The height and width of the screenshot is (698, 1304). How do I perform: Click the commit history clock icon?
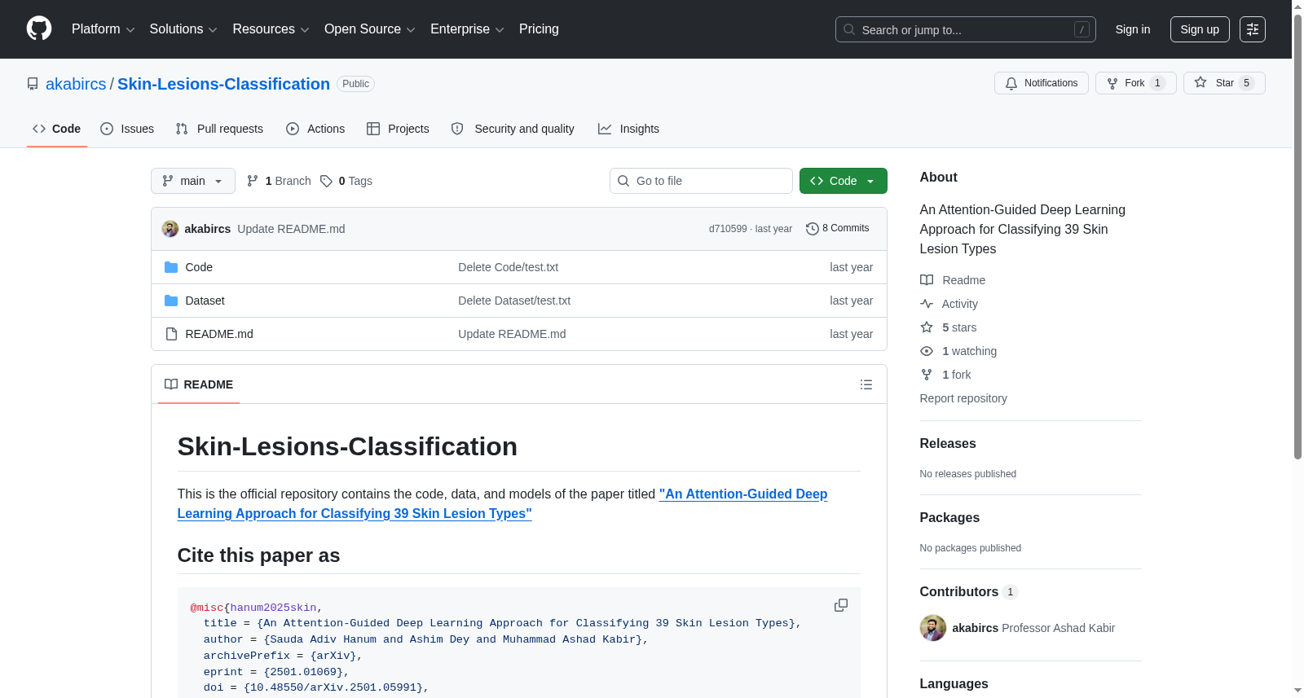[812, 229]
